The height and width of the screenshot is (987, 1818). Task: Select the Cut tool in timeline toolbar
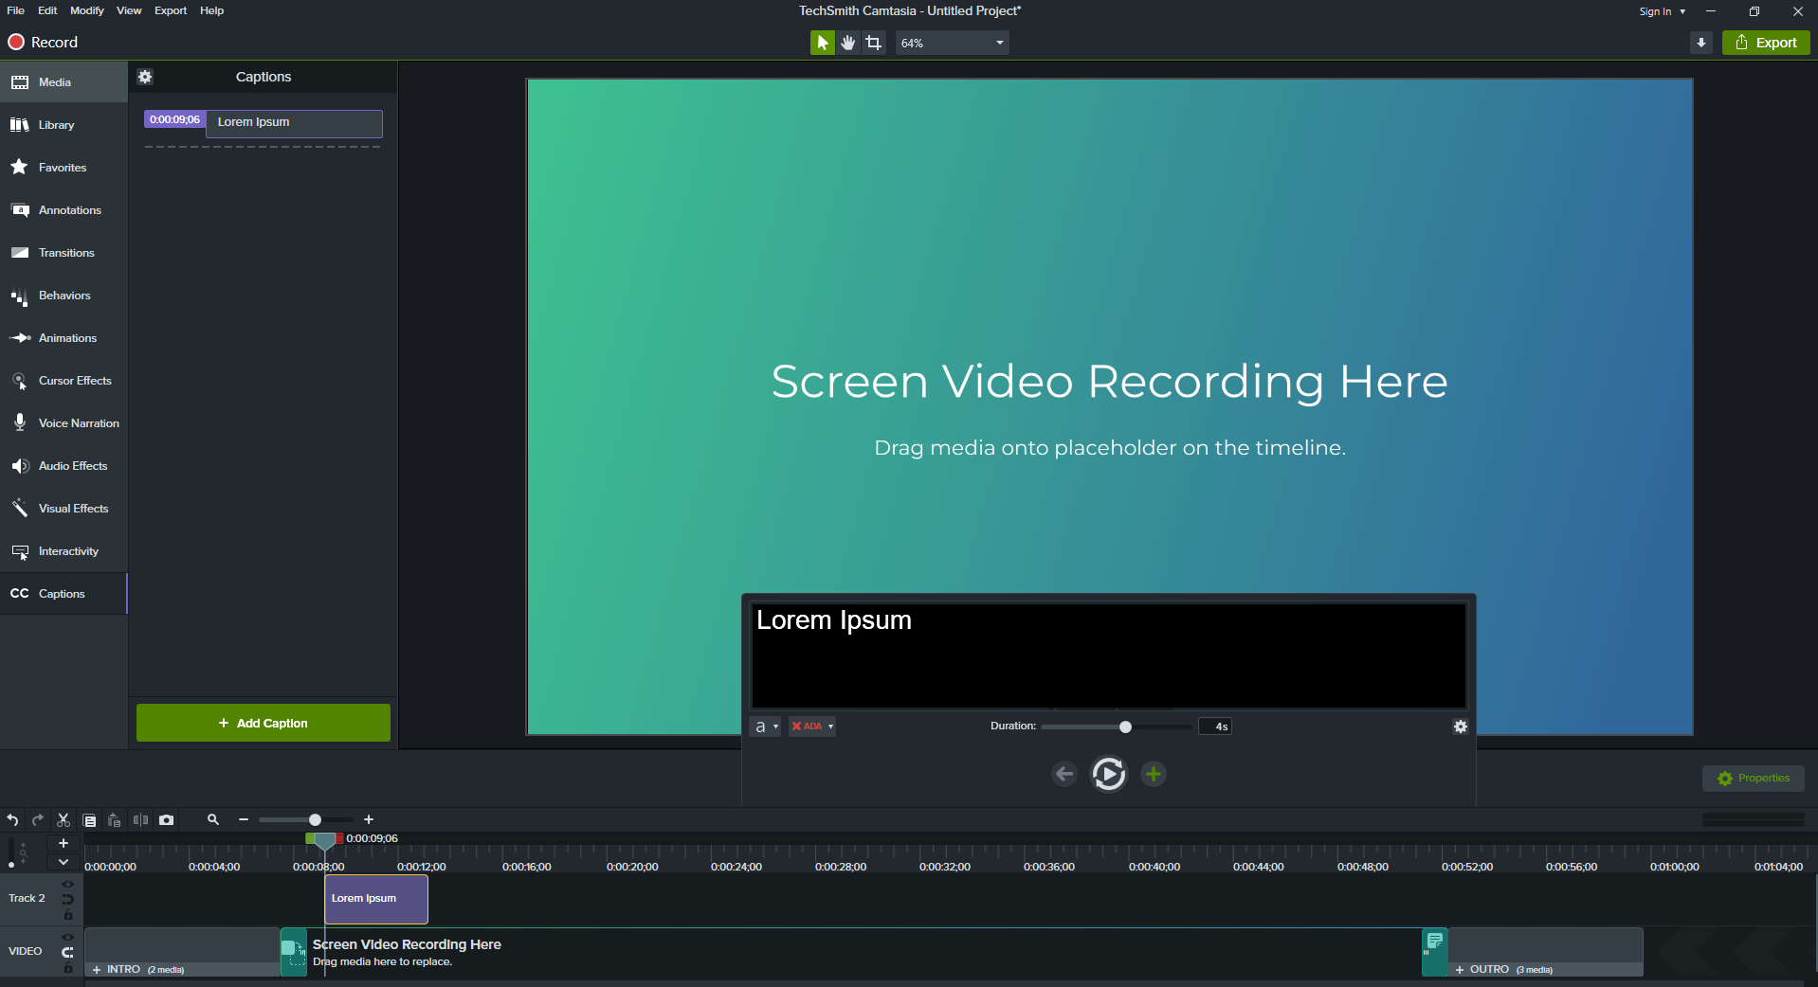pyautogui.click(x=63, y=819)
